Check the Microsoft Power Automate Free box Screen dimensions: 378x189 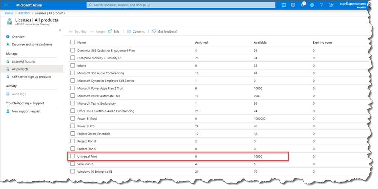coord(73,96)
